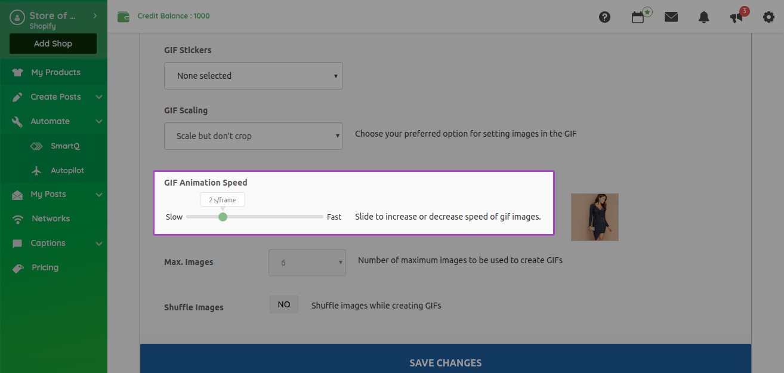The image size is (784, 373).
Task: Select the SmartQ icon in the sidebar
Action: pyautogui.click(x=36, y=145)
